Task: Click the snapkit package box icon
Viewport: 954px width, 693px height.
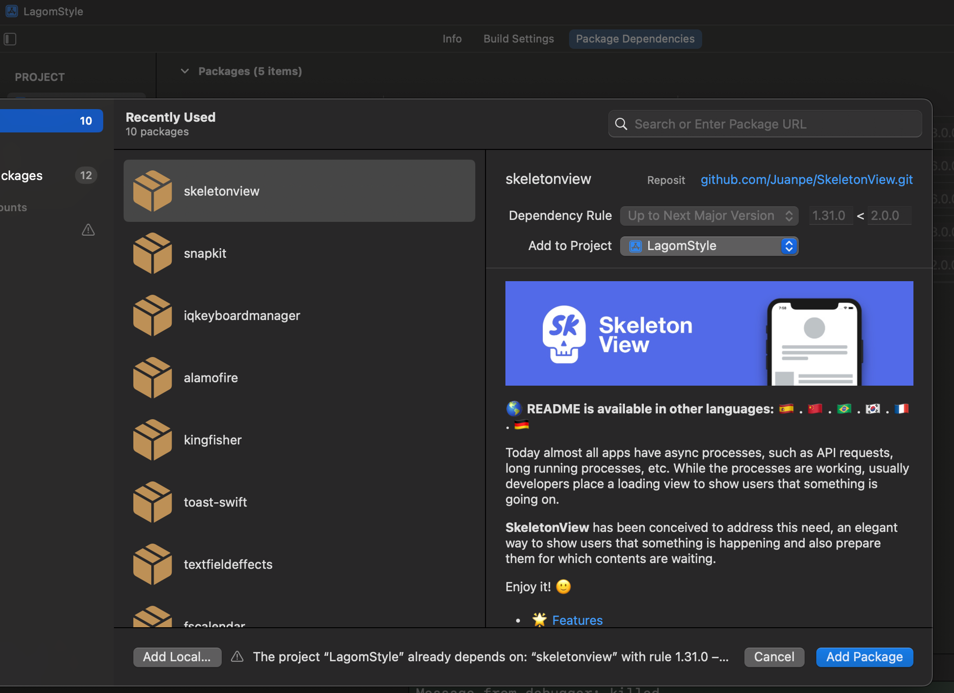Action: [x=152, y=253]
